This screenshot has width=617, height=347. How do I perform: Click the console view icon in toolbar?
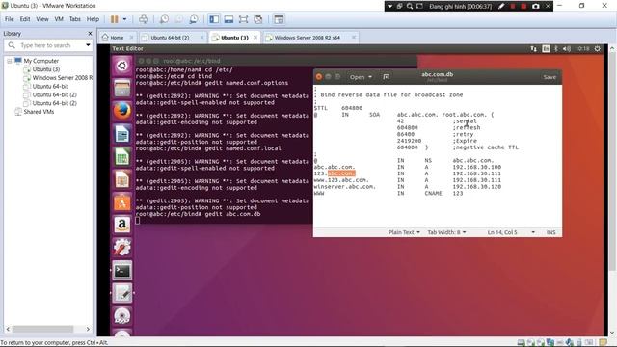(279, 19)
